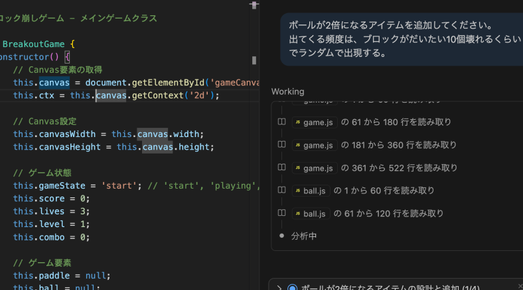523x290 pixels.
Task: Open the ball.js chip for lines 61 から 120
Action: tap(311, 214)
